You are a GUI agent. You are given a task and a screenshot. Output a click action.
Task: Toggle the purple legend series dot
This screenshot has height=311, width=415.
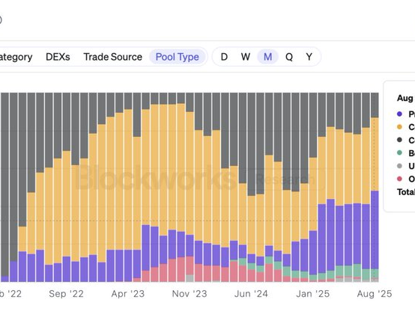(399, 114)
